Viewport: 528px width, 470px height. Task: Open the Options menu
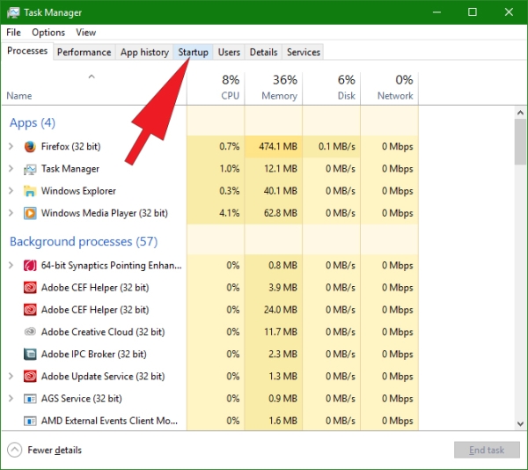(x=48, y=33)
